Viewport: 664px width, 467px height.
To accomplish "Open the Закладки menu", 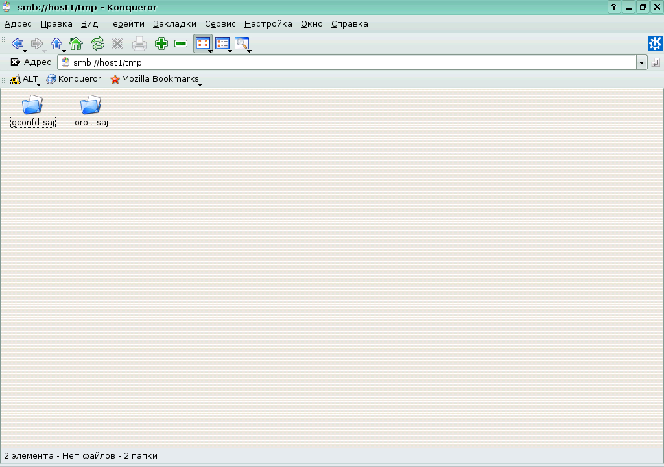I will (x=174, y=23).
